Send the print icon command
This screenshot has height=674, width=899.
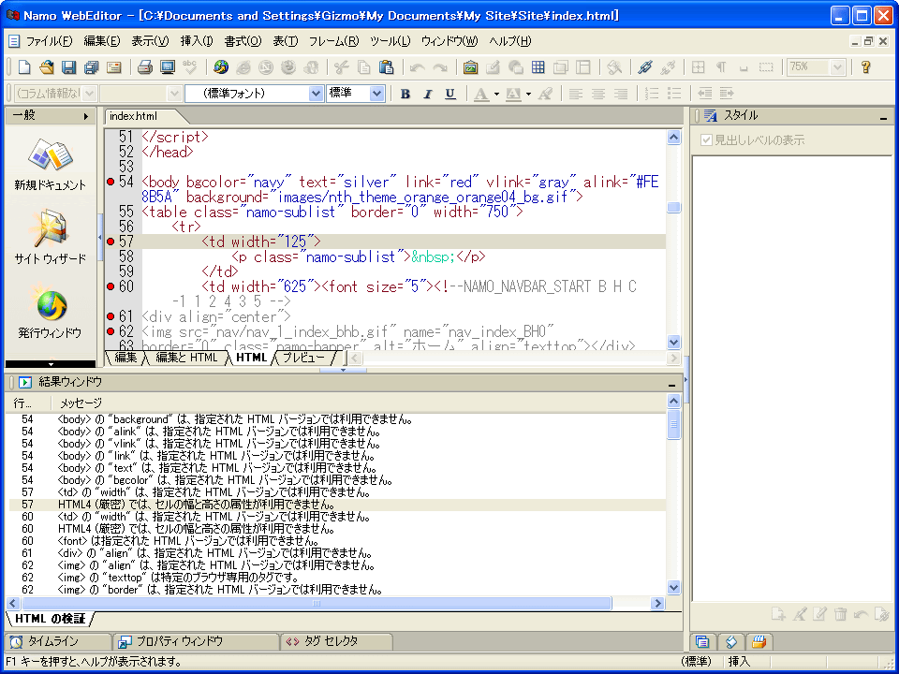point(144,67)
